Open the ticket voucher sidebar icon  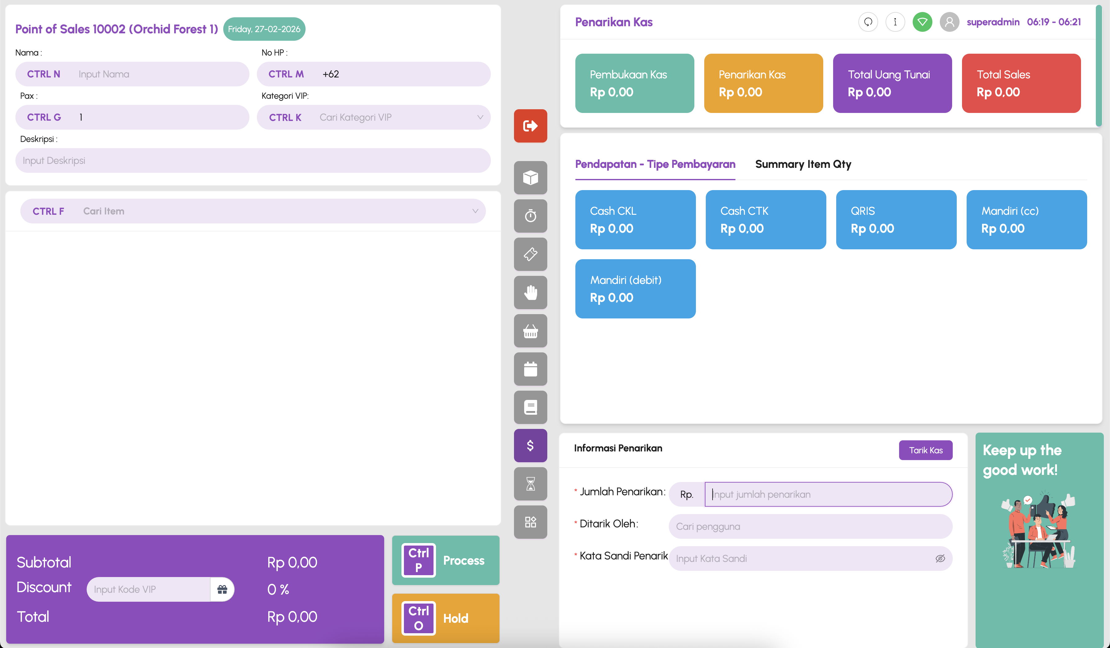(x=530, y=254)
